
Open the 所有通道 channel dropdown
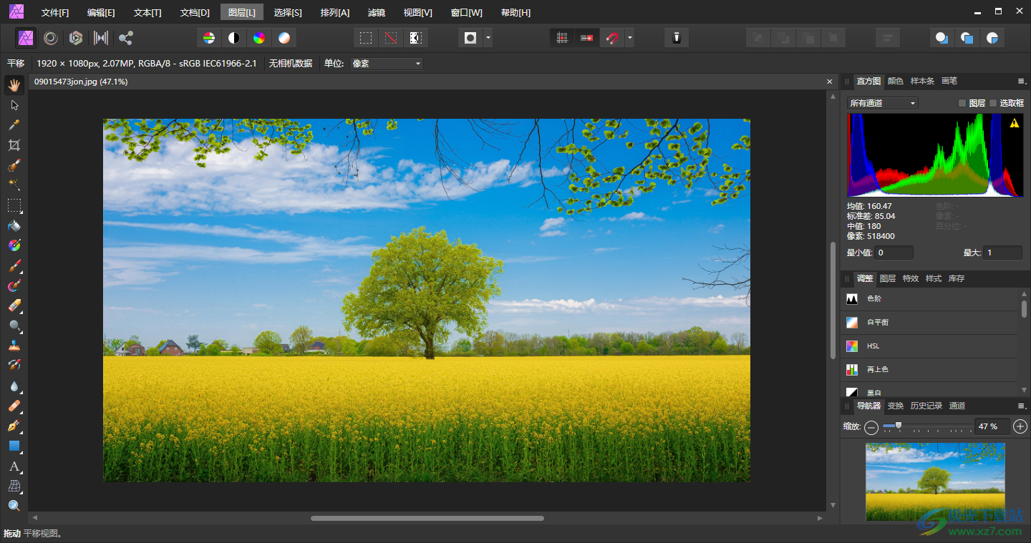[x=882, y=103]
